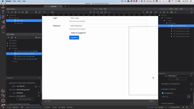The width and height of the screenshot is (194, 109).
Task: Duplicate element in App Structure panel
Action: (164, 12)
